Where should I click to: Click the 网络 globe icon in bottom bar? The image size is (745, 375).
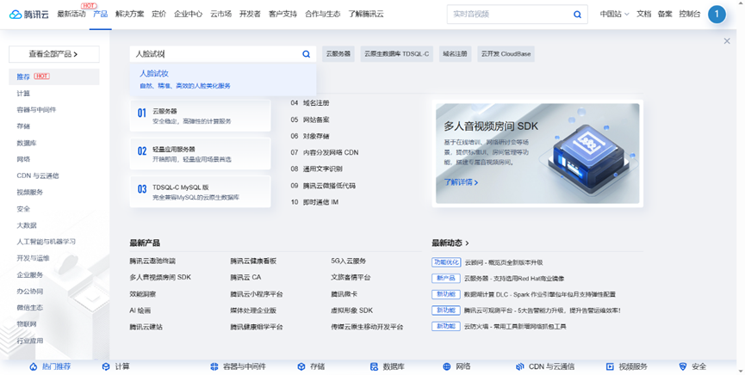click(x=447, y=366)
